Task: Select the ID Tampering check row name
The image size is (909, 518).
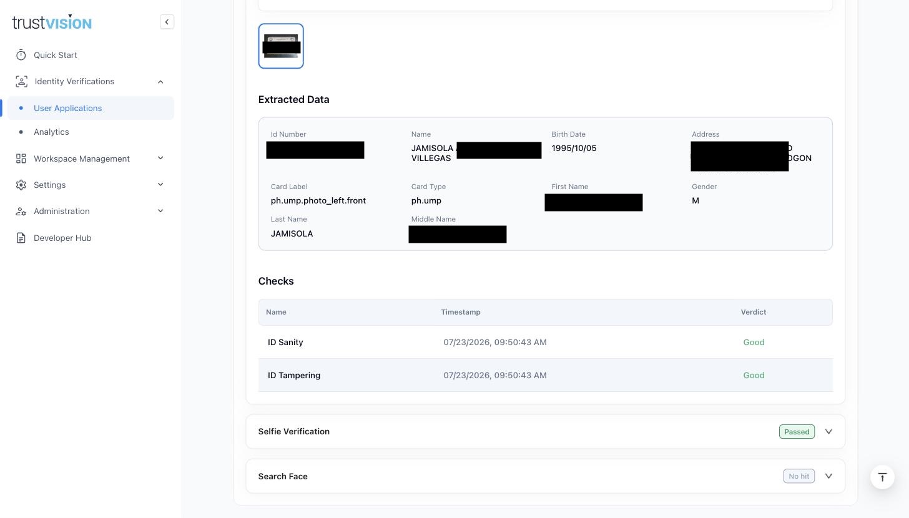Action: [x=294, y=375]
